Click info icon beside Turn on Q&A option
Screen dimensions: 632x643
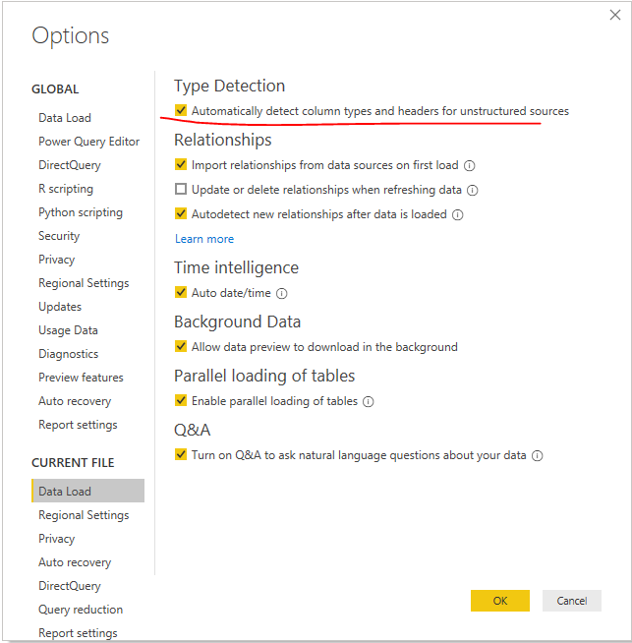(538, 456)
